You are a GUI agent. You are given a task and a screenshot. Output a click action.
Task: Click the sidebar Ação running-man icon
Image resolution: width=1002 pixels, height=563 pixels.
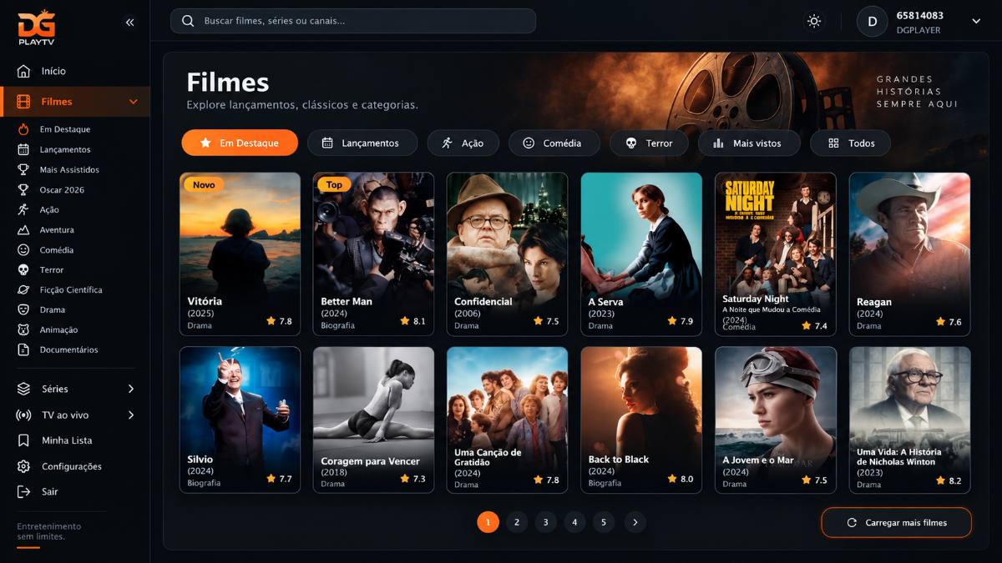[x=23, y=209]
